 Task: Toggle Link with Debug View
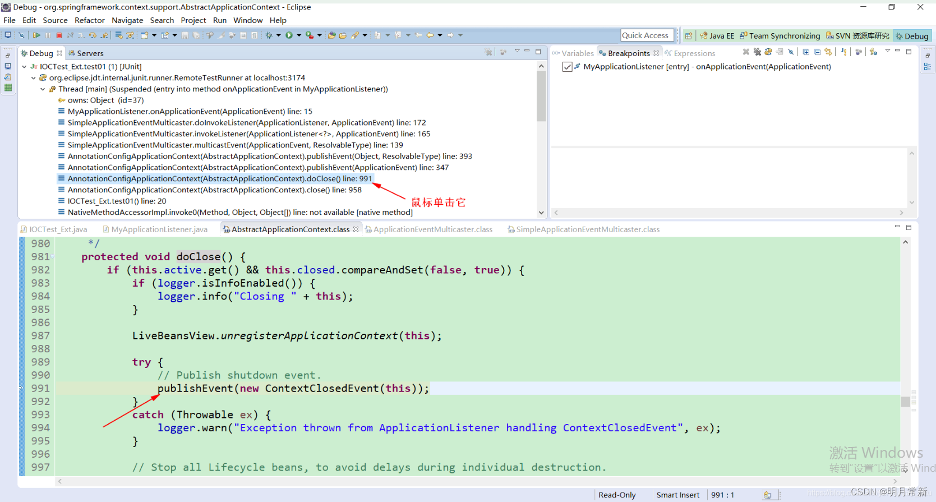point(828,52)
